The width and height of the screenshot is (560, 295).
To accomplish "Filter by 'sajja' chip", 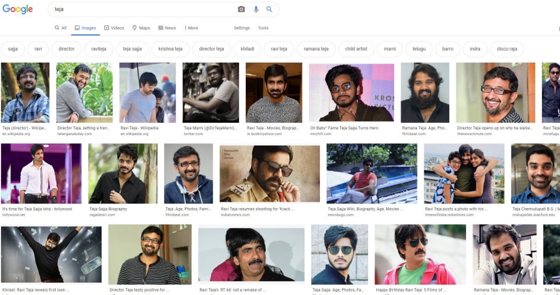I will point(13,49).
